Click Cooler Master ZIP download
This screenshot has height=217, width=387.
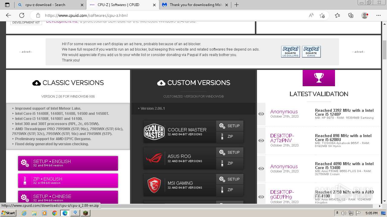[230, 137]
